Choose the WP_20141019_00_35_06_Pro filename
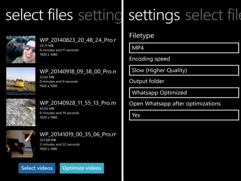Viewport: 241px width, 181px height. tap(78, 134)
